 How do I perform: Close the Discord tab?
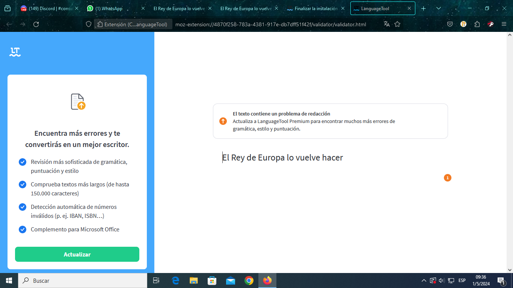pos(76,8)
